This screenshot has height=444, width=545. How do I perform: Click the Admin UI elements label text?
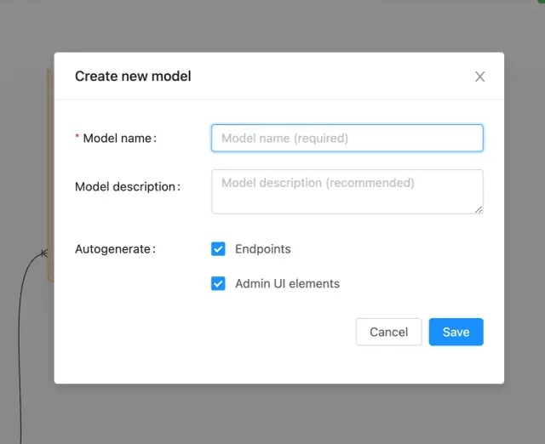[x=287, y=284]
